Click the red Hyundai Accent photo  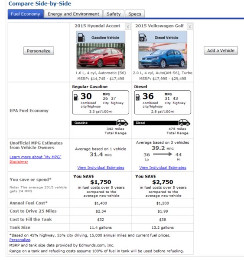pos(101,56)
